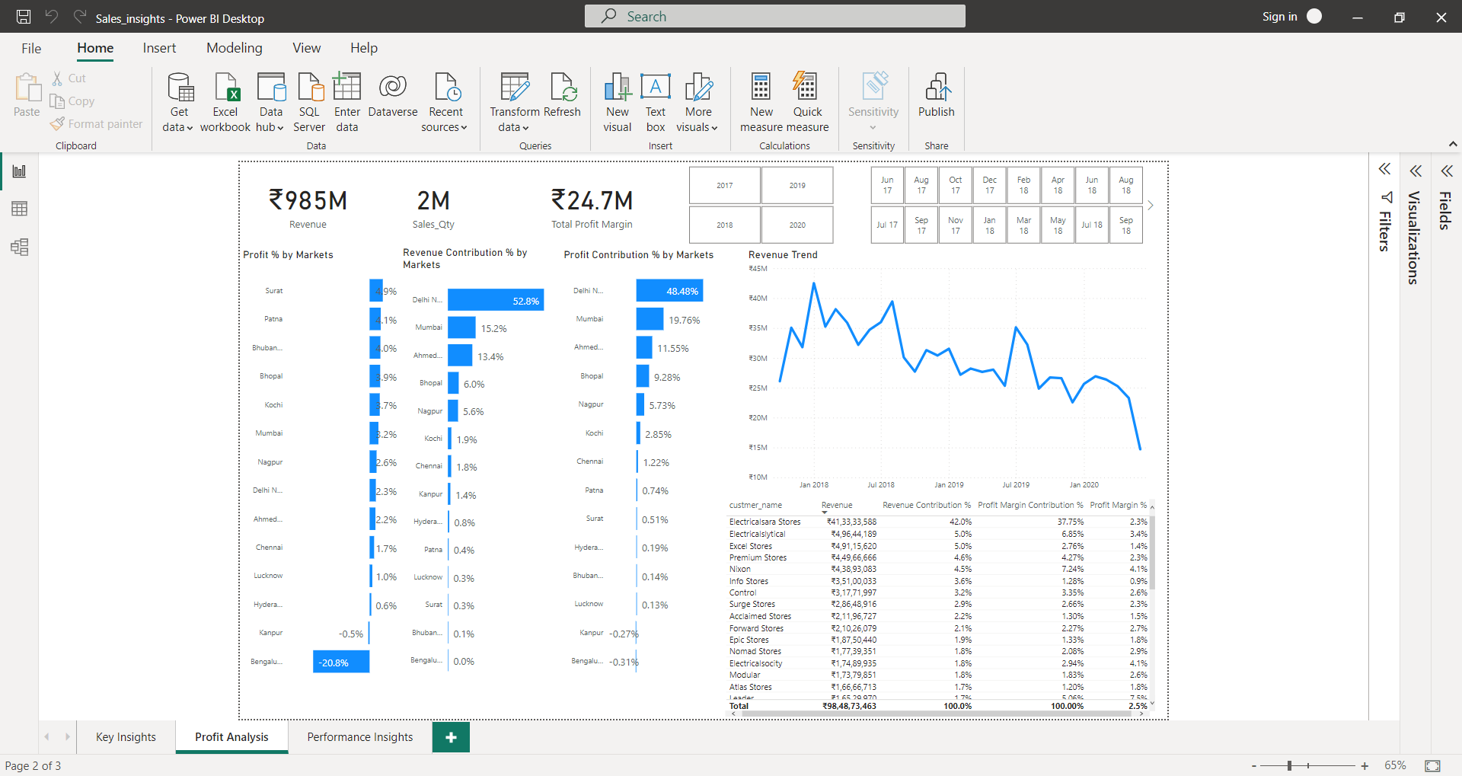Click the SQL Server data source icon
Viewport: 1462px width, 776px height.
[x=309, y=101]
